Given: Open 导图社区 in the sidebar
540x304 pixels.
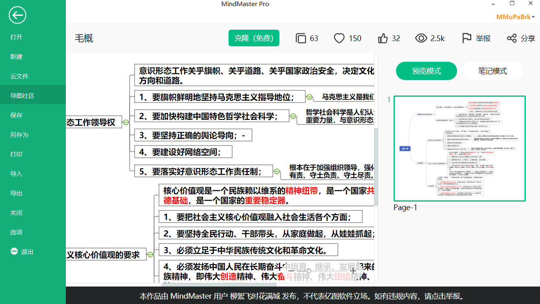Looking at the screenshot, I should click(x=22, y=96).
